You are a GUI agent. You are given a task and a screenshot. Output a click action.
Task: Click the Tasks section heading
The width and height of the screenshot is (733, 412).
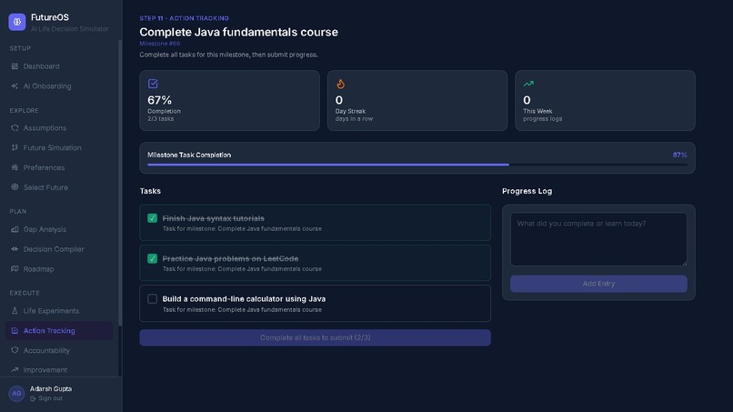[x=150, y=191]
